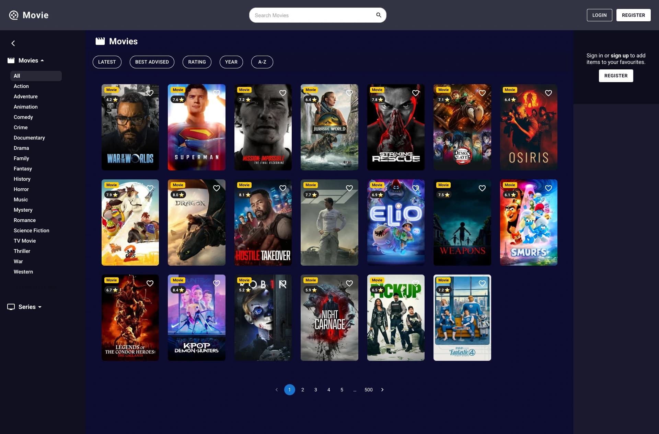
Task: Collapse the Movies sidebar section
Action: 42,60
